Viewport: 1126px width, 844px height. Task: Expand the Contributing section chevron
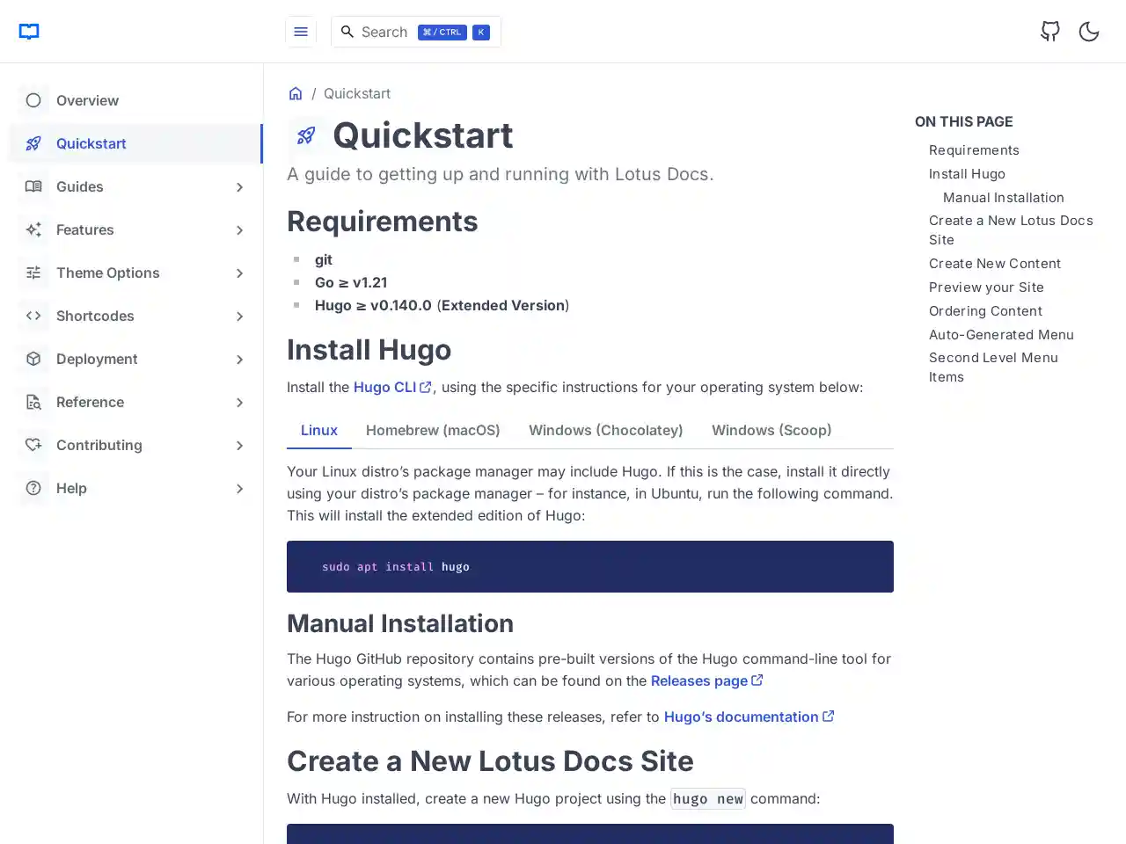pyautogui.click(x=239, y=445)
